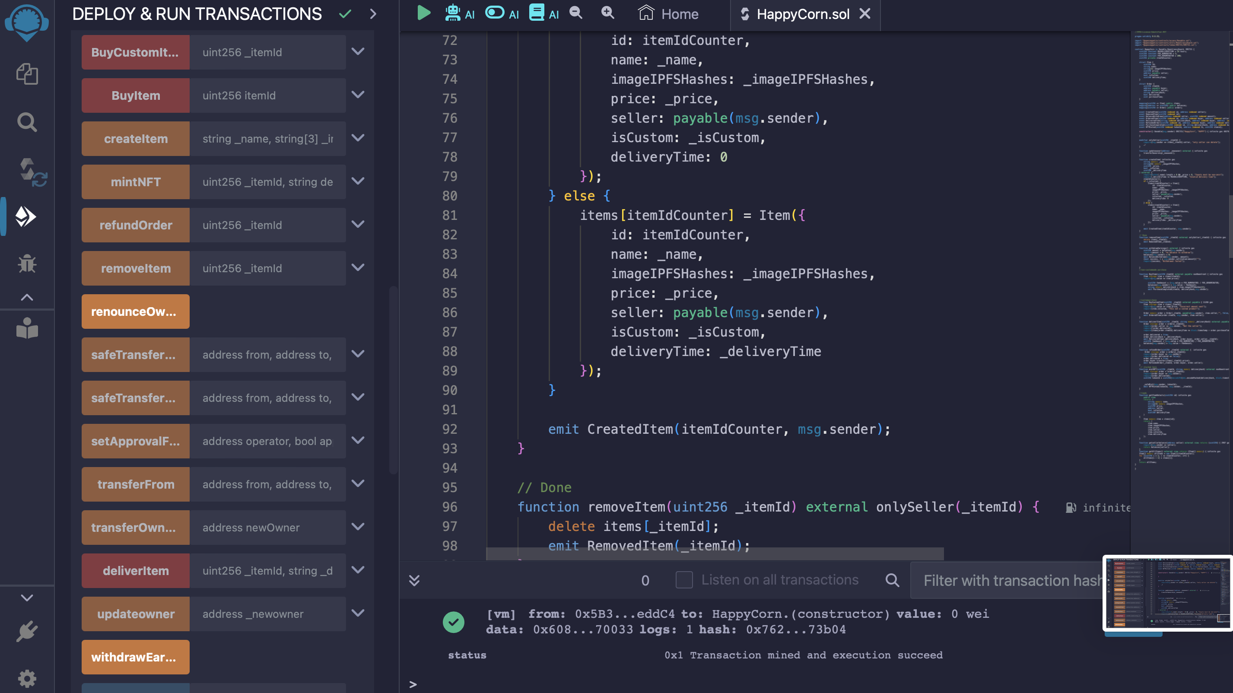Click the gas pump infinite gas icon

click(x=1071, y=508)
